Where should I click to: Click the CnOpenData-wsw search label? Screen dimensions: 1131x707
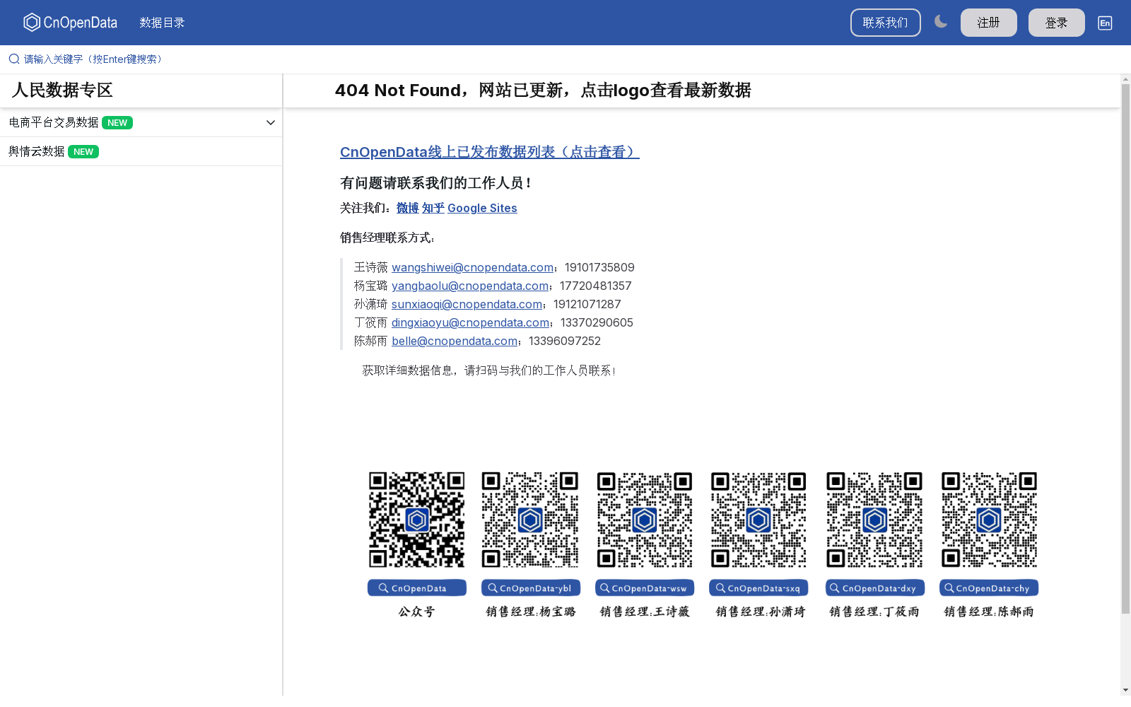[x=645, y=588]
